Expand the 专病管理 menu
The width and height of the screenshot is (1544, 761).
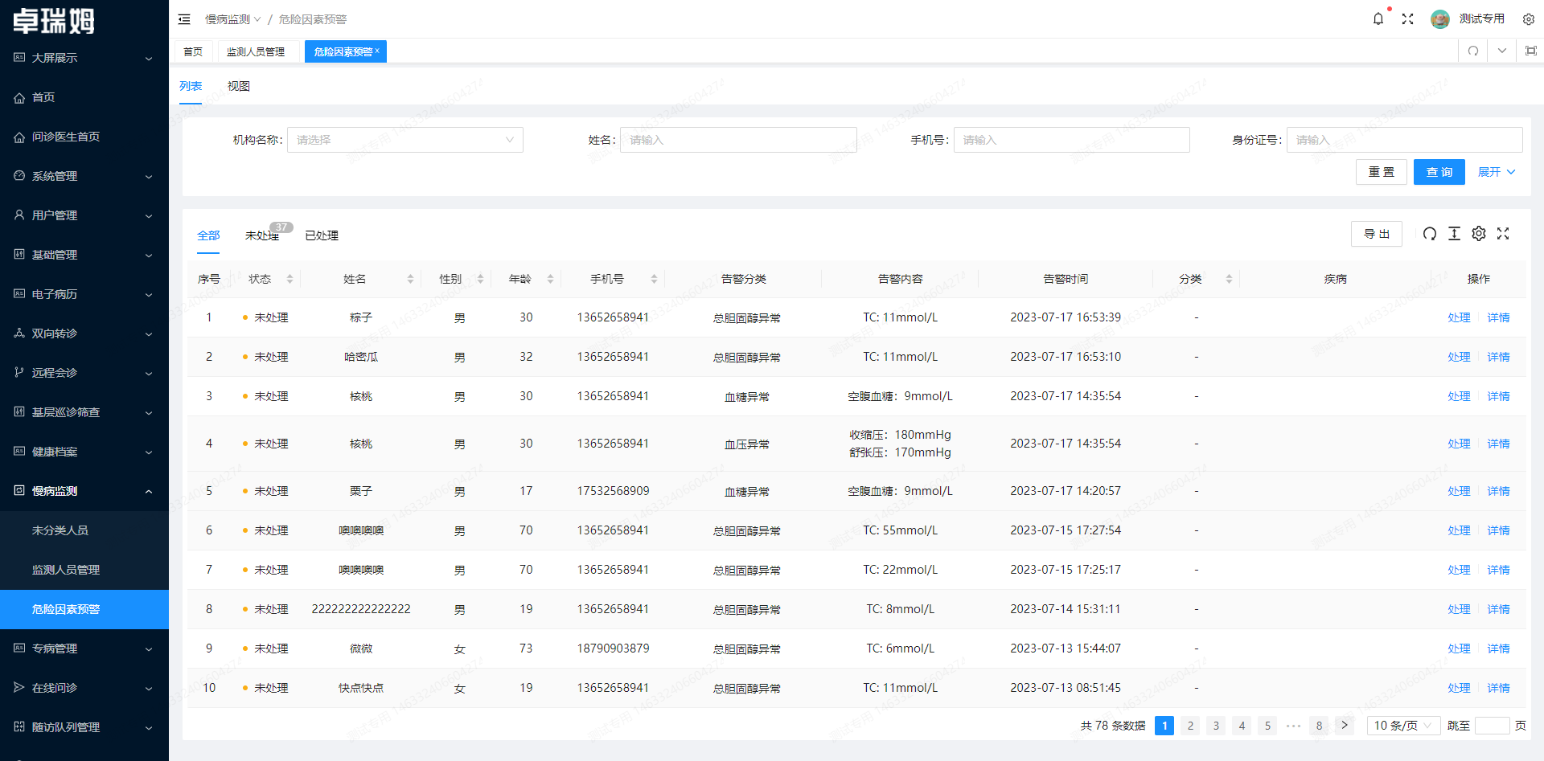coord(84,648)
